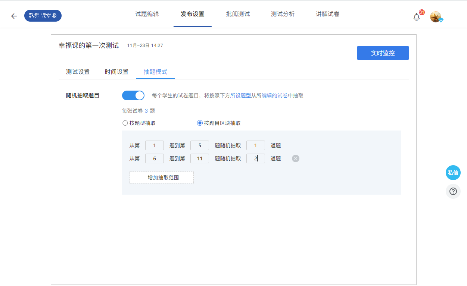Open the help question mark icon

point(453,191)
